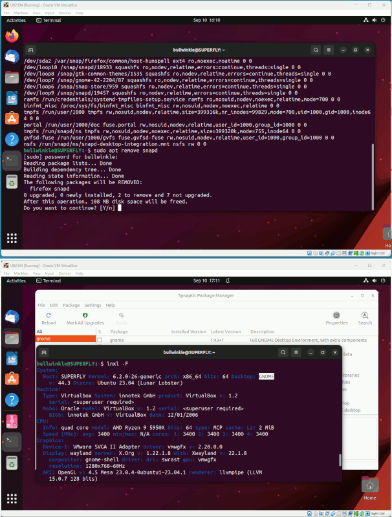Open hamburger menu in the snapd-removal terminal
This screenshot has width=392, height=517.
click(329, 50)
